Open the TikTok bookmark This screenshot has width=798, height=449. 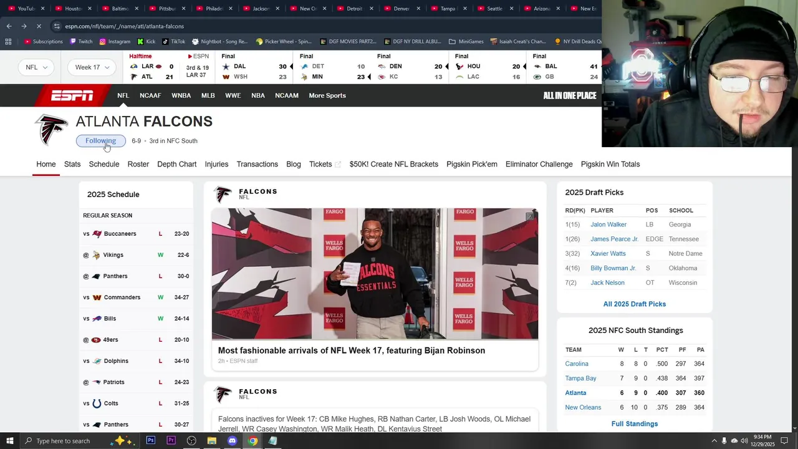click(173, 42)
